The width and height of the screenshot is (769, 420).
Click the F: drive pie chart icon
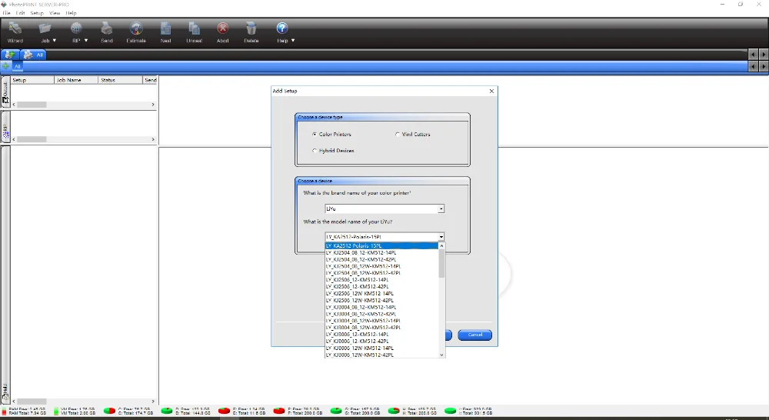(x=279, y=411)
